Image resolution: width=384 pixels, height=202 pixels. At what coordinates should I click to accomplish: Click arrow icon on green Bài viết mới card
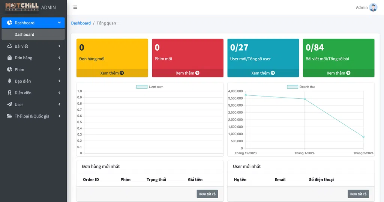click(348, 73)
